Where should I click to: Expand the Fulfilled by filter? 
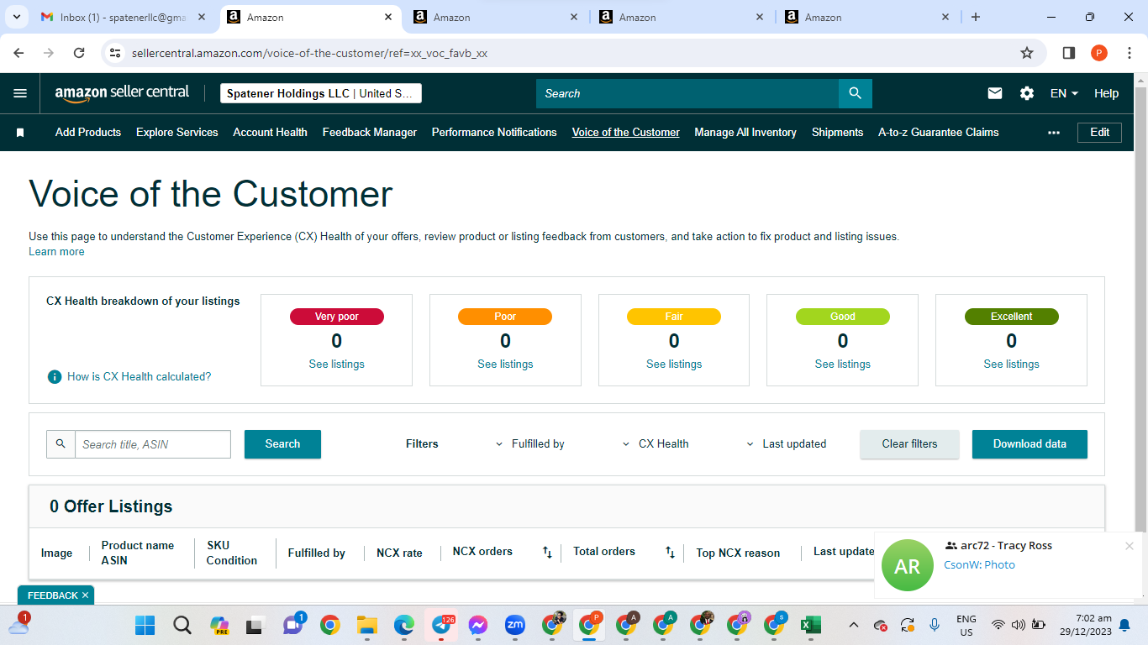click(529, 444)
